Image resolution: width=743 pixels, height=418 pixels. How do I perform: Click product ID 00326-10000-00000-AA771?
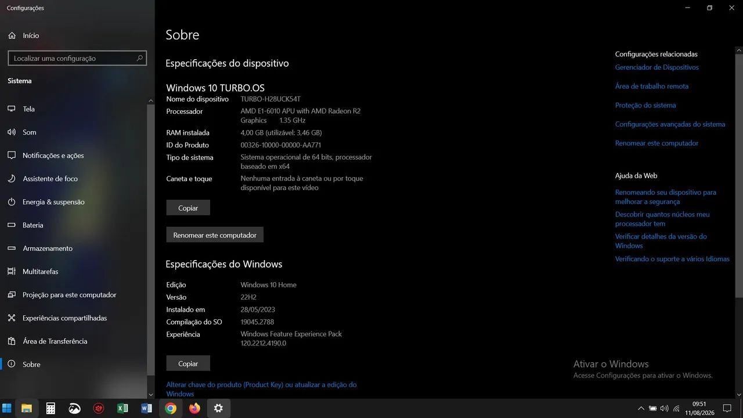[x=281, y=145]
